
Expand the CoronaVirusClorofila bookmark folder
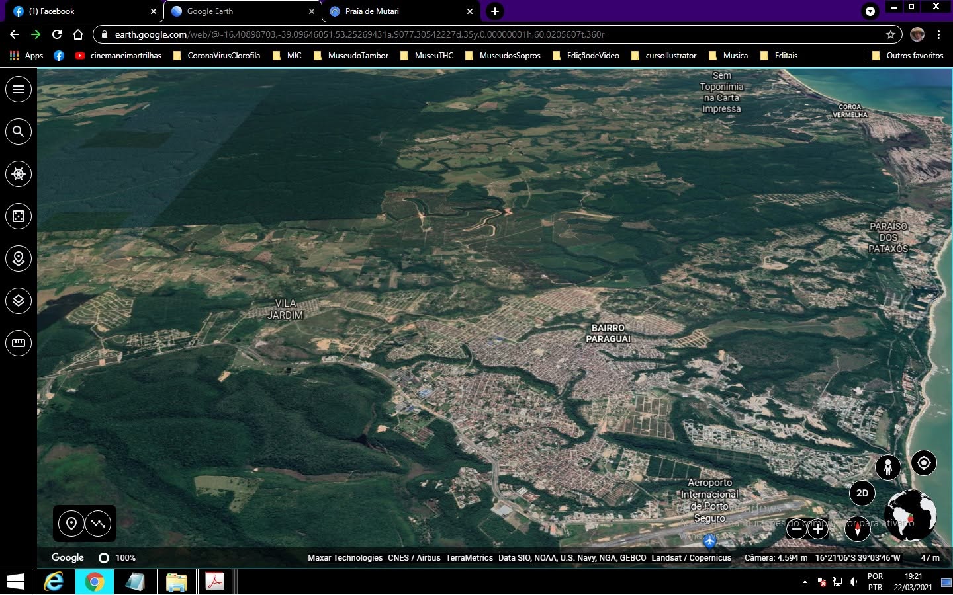click(216, 56)
